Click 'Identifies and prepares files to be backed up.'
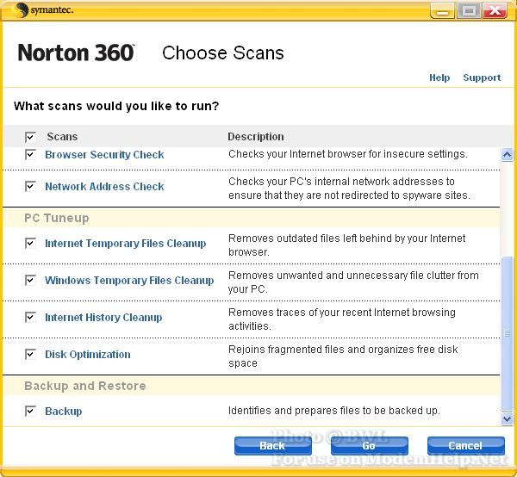Image resolution: width=517 pixels, height=477 pixels. (x=334, y=411)
